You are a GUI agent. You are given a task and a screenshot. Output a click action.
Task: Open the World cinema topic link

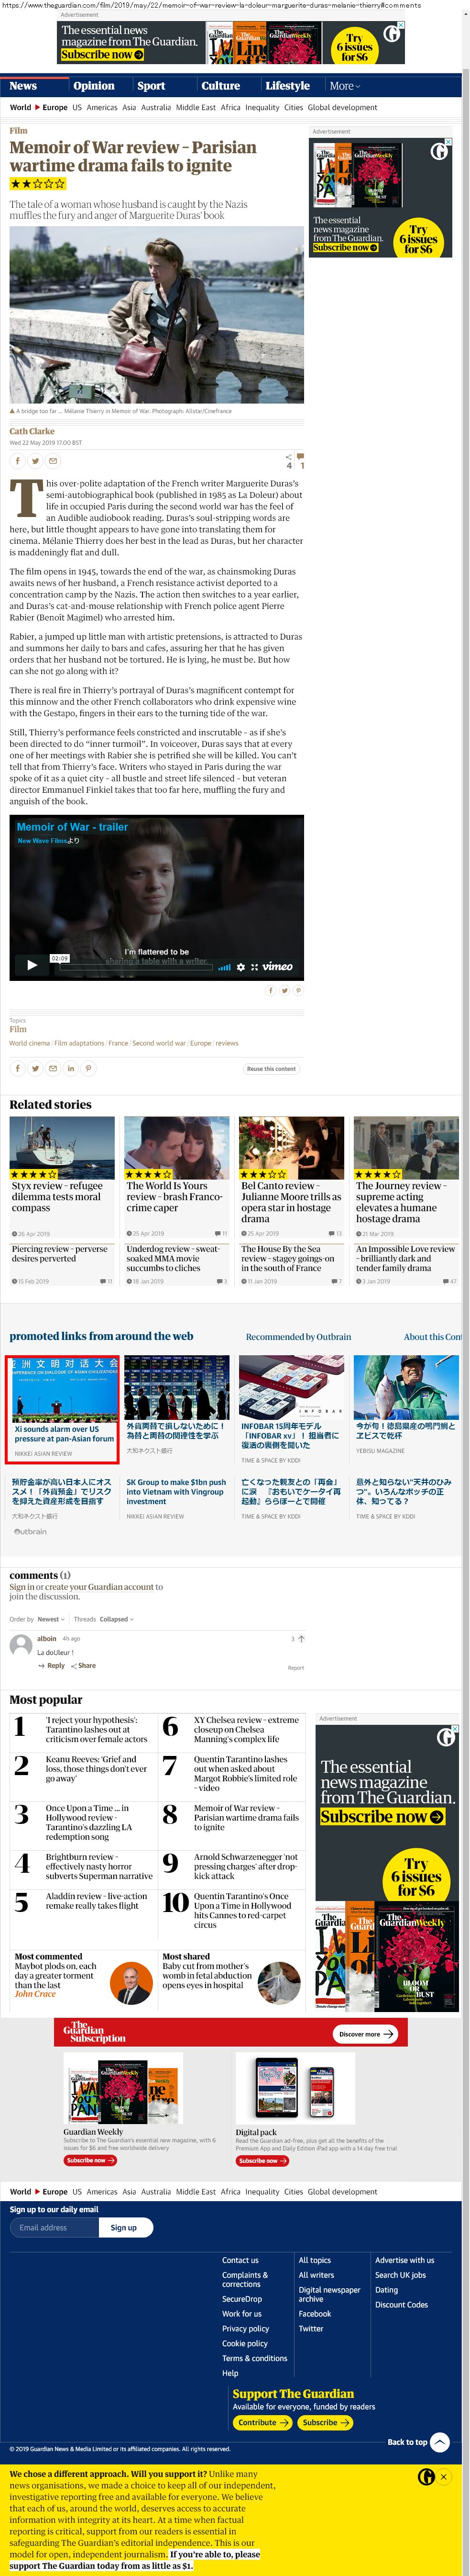tap(30, 1043)
